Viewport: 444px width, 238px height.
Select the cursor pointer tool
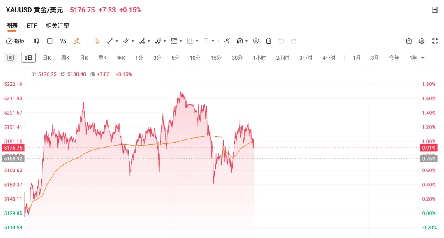pyautogui.click(x=97, y=41)
